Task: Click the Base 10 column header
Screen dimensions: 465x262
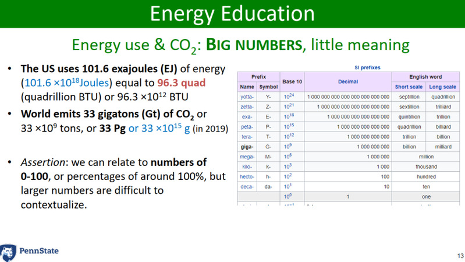Action: tap(292, 82)
